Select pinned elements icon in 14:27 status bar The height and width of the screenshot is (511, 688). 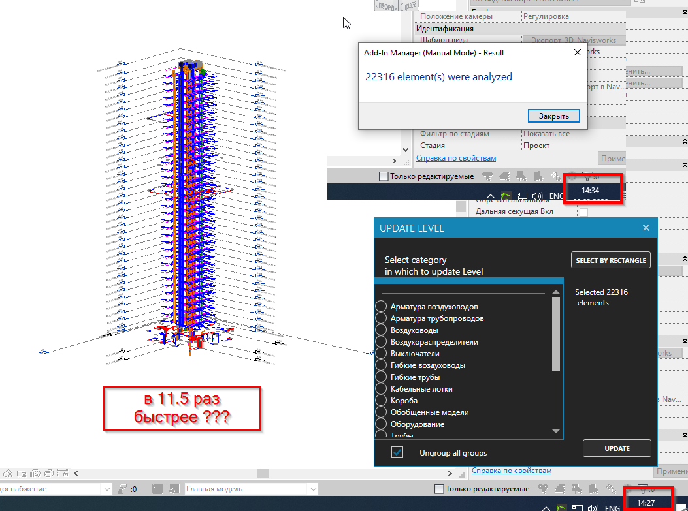[577, 489]
